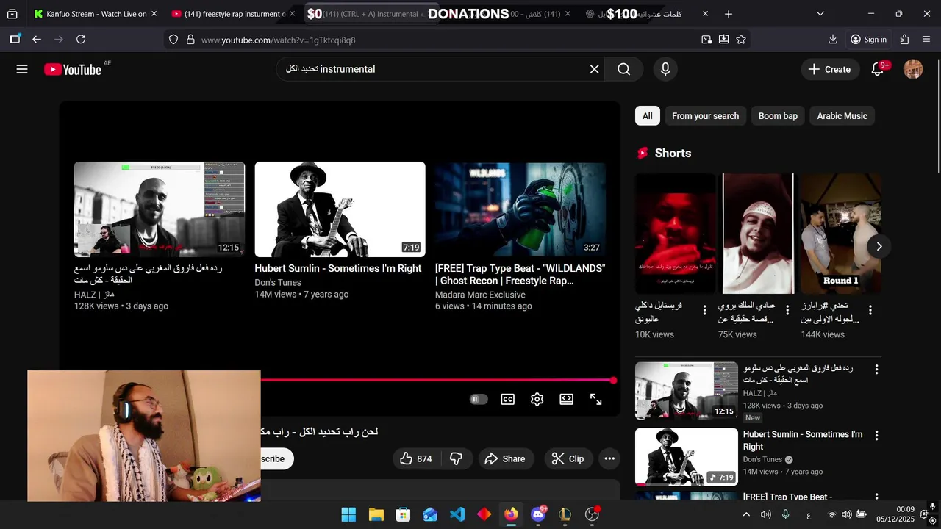
Task: Open Microsoft Store from taskbar
Action: tap(403, 514)
